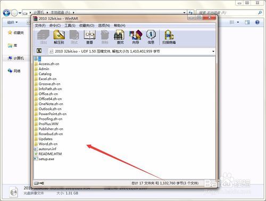Click the Delete trash can toolbar icon
Image resolution: width=266 pixels, height=201 pixels.
(x=105, y=37)
